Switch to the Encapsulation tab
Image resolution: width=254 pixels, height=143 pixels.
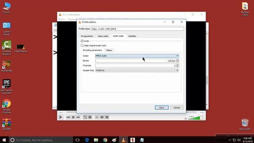(87, 36)
